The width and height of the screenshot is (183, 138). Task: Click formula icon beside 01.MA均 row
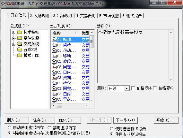click(x=54, y=40)
